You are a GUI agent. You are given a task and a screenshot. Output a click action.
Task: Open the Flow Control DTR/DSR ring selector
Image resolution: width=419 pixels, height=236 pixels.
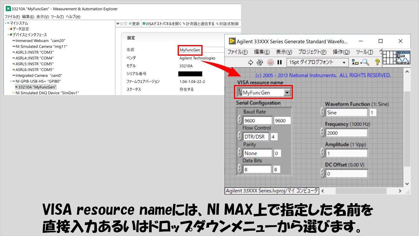tap(256, 137)
